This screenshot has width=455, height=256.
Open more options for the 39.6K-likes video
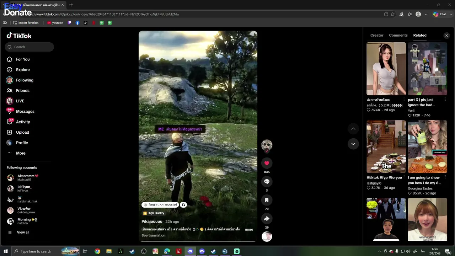pos(404,100)
